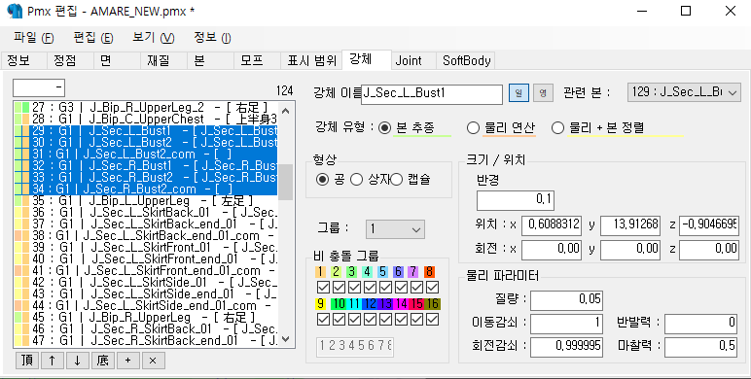Switch to the Joint tab
The height and width of the screenshot is (379, 751).
pyautogui.click(x=412, y=61)
